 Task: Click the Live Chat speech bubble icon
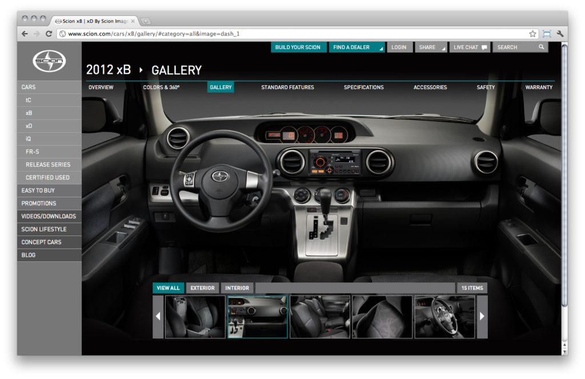(484, 47)
